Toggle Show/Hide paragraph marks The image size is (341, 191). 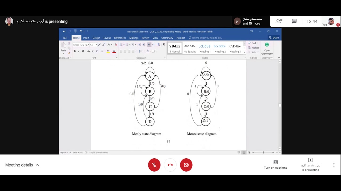click(164, 45)
